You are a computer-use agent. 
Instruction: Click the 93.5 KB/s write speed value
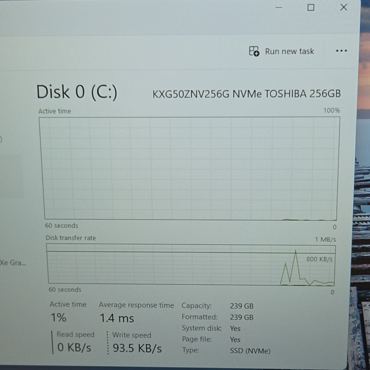point(137,348)
